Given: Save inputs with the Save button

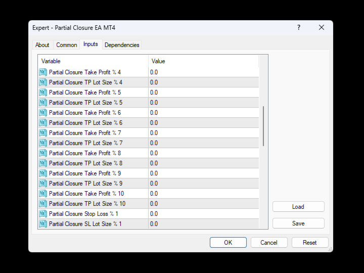Looking at the screenshot, I should coord(298,223).
